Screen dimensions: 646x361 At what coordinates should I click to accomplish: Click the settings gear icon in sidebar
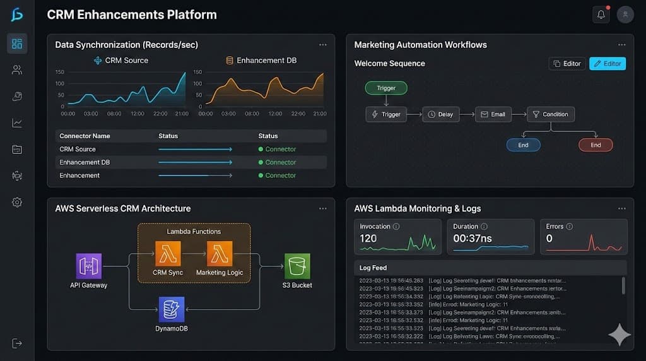(x=17, y=202)
